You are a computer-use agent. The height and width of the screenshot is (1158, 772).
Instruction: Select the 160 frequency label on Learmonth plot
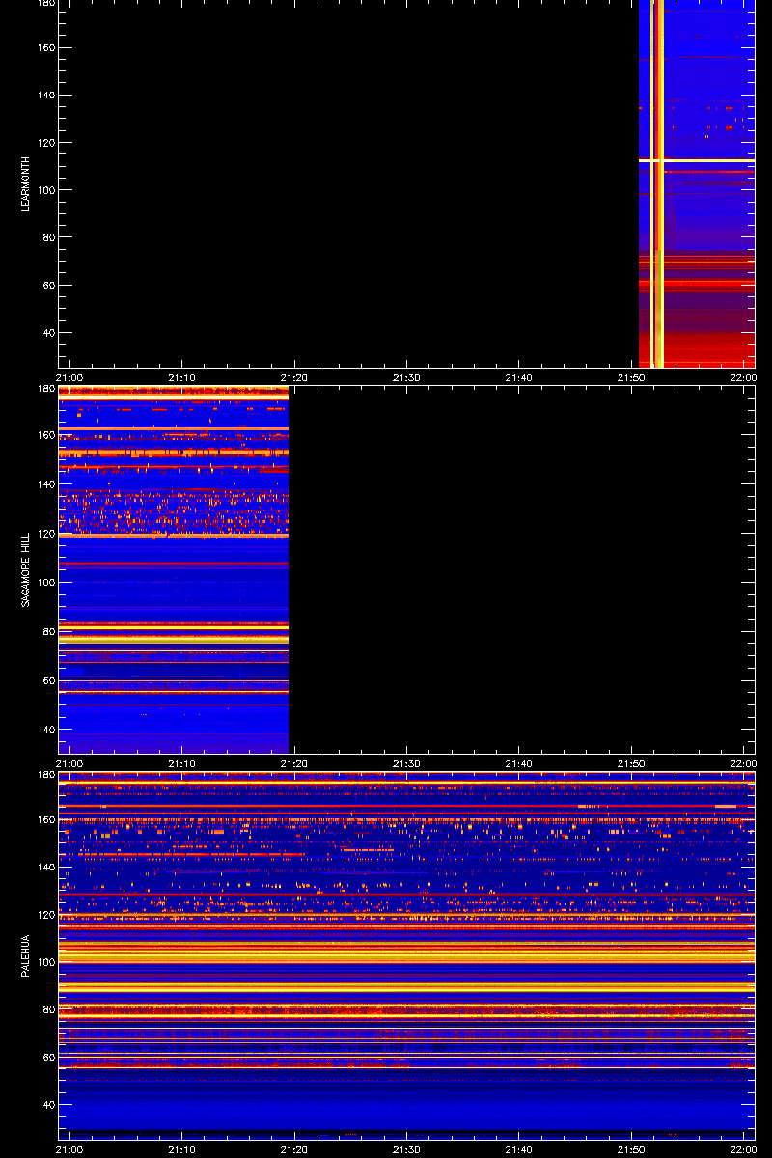coord(47,48)
